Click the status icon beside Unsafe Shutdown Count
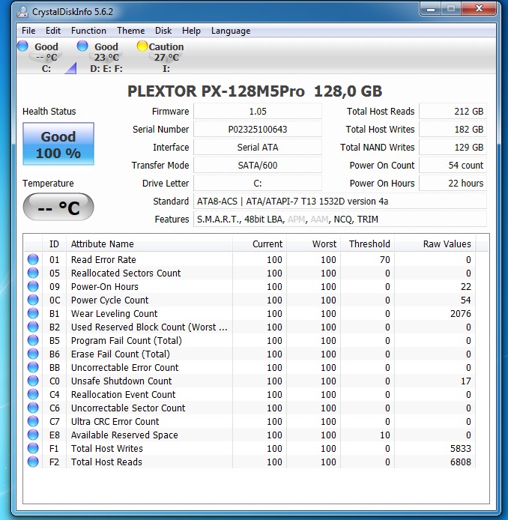The height and width of the screenshot is (520, 508). (x=33, y=381)
